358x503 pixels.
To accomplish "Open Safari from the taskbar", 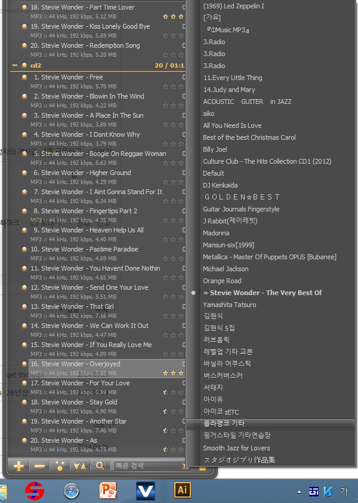I will coord(72,491).
